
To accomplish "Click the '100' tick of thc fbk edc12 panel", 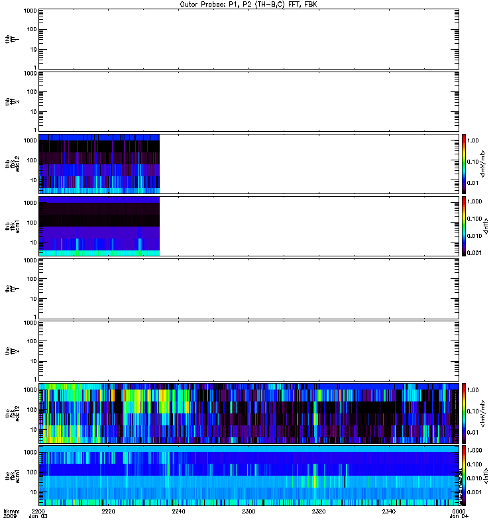I will 32,410.
